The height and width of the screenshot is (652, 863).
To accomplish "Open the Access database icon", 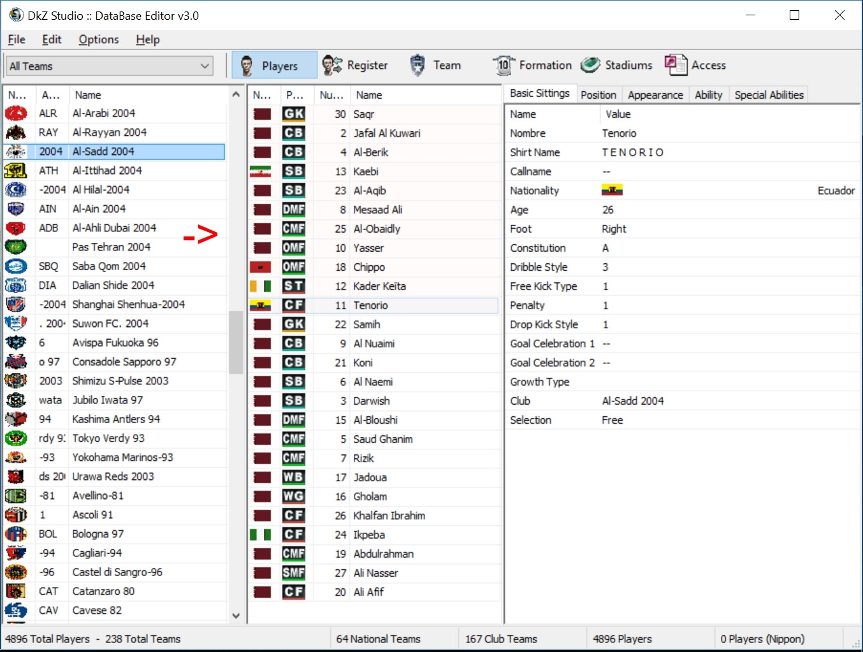I will point(676,65).
